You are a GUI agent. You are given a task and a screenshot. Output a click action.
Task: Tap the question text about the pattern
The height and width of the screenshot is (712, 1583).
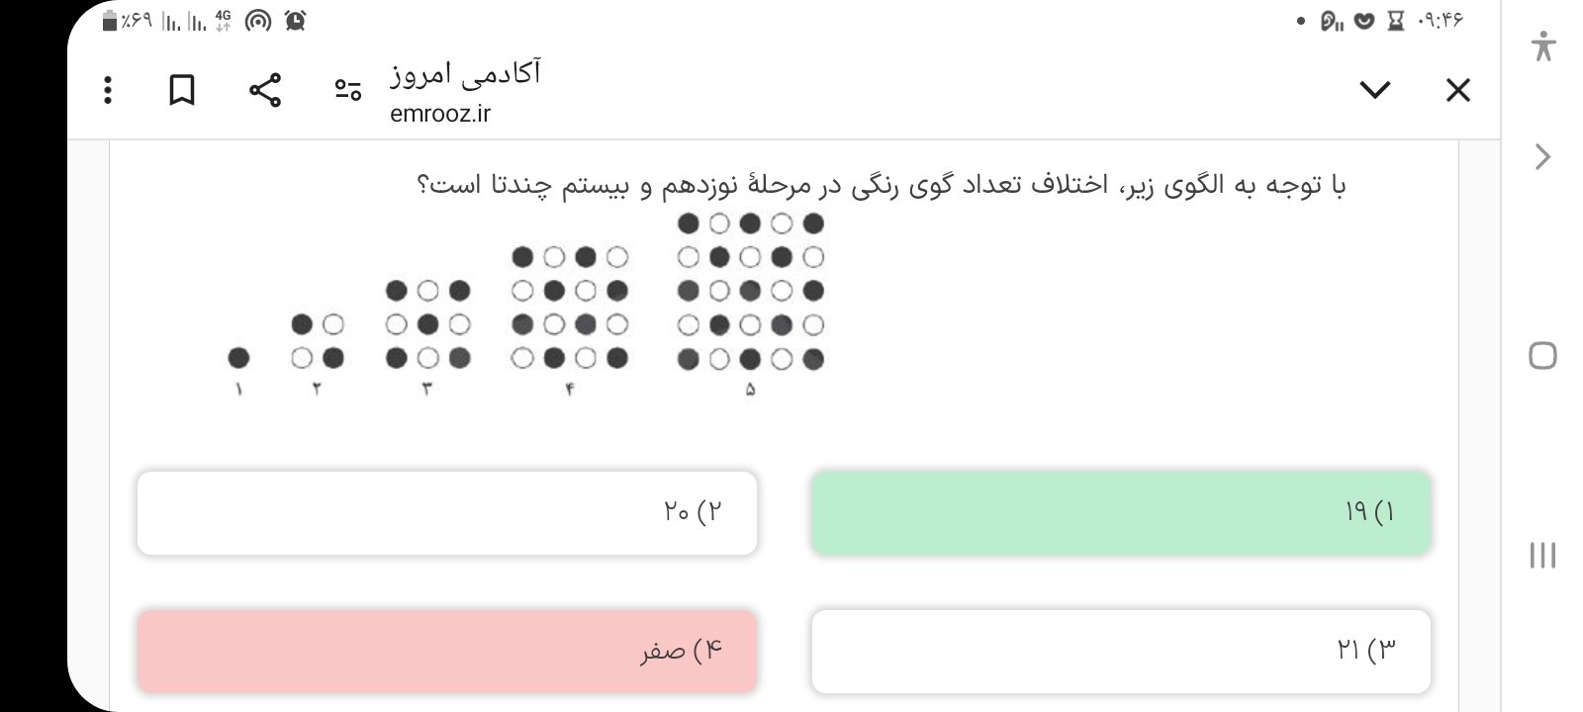click(881, 185)
